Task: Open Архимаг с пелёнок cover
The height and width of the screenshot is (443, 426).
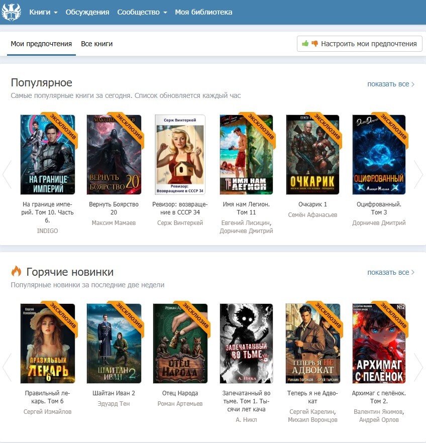Action: [379, 343]
